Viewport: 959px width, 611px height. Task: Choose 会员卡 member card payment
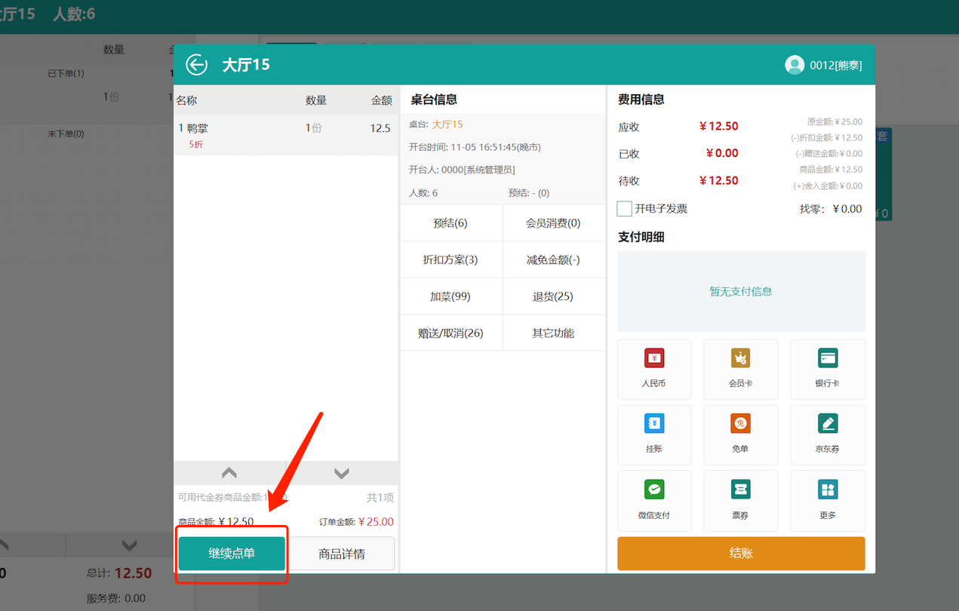coord(741,369)
